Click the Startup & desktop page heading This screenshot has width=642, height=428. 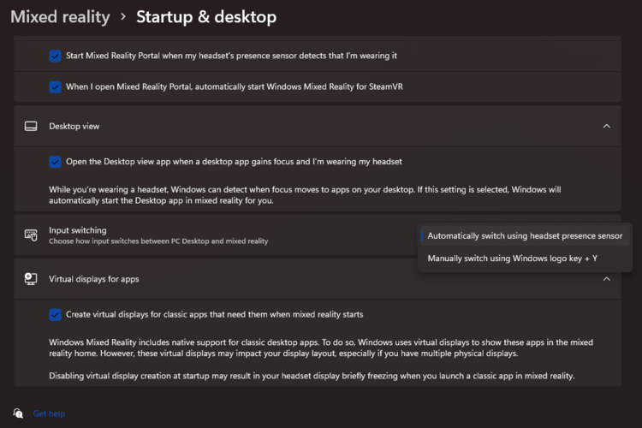[x=206, y=17]
